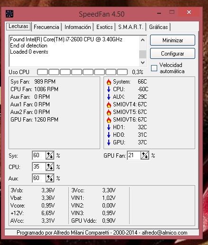Image resolution: width=208 pixels, height=245 pixels.
Task: Click the status bar author credit text
Action: pyautogui.click(x=102, y=233)
